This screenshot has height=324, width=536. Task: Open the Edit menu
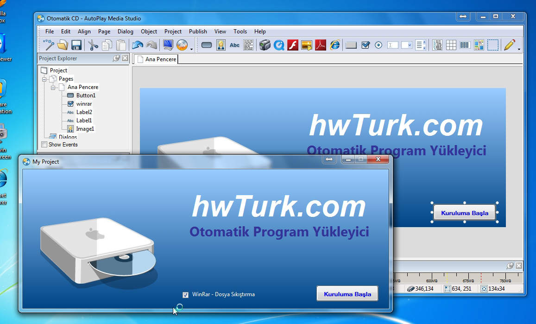coord(66,32)
